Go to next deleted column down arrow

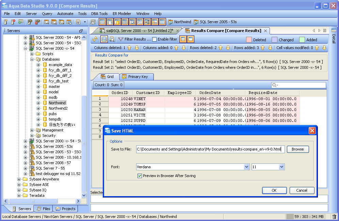[136, 48]
